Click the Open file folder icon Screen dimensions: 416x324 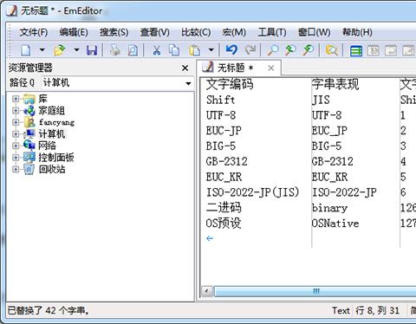[60, 50]
